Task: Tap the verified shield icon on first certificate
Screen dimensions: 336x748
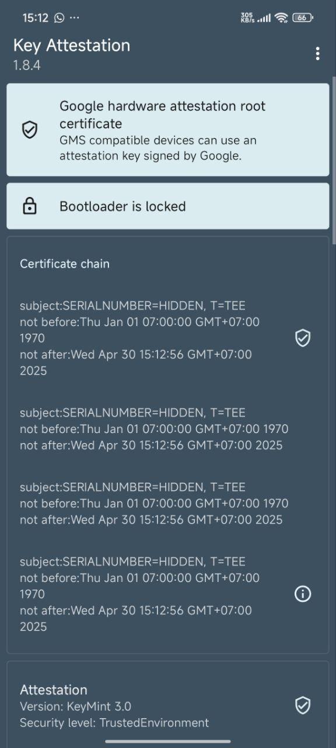Action: [x=303, y=338]
